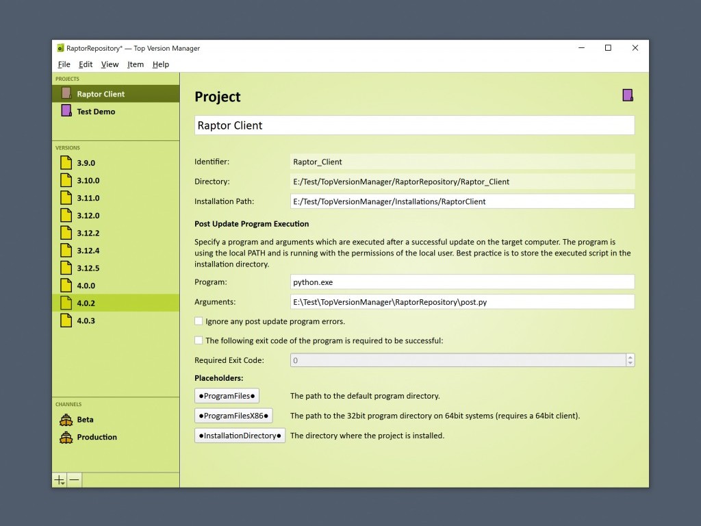The height and width of the screenshot is (526, 701).
Task: Click the version 3.9.0 file icon
Action: 66,163
